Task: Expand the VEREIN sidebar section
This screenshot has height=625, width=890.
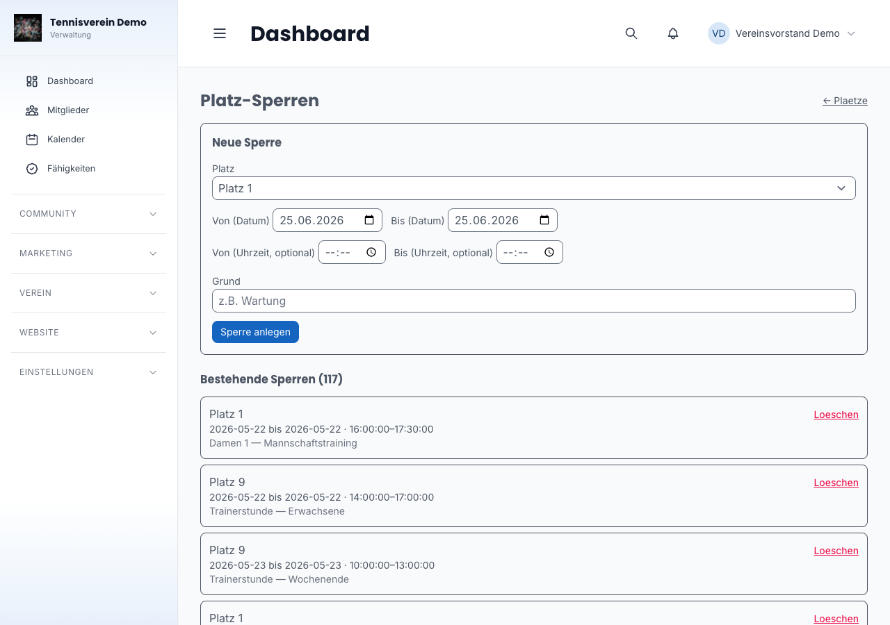Action: click(88, 293)
